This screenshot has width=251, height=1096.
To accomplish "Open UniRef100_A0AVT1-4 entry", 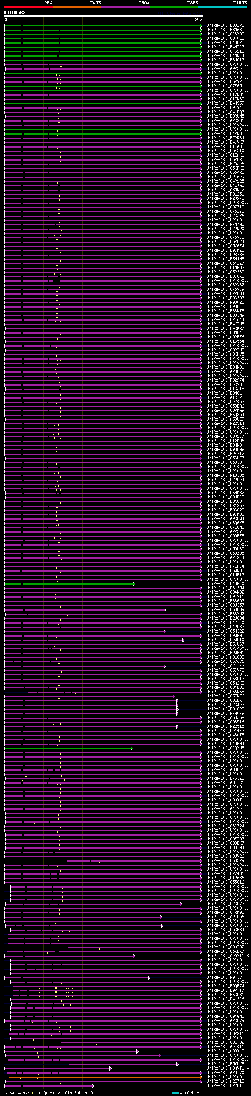I will (228, 1068).
